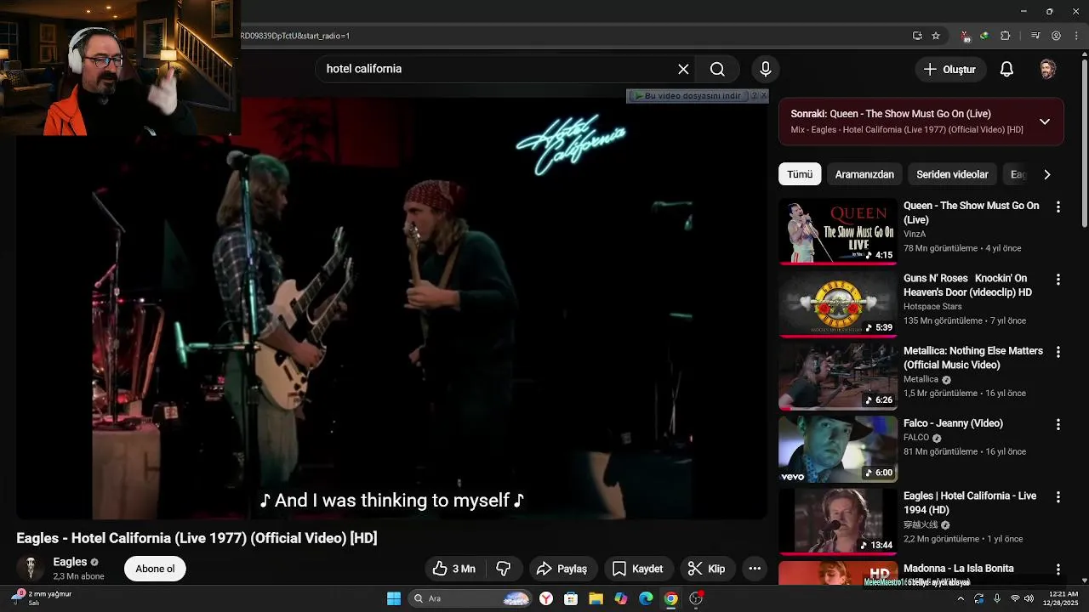This screenshot has height=612, width=1089.
Task: Open more actions for Metallica video
Action: [x=1058, y=352]
